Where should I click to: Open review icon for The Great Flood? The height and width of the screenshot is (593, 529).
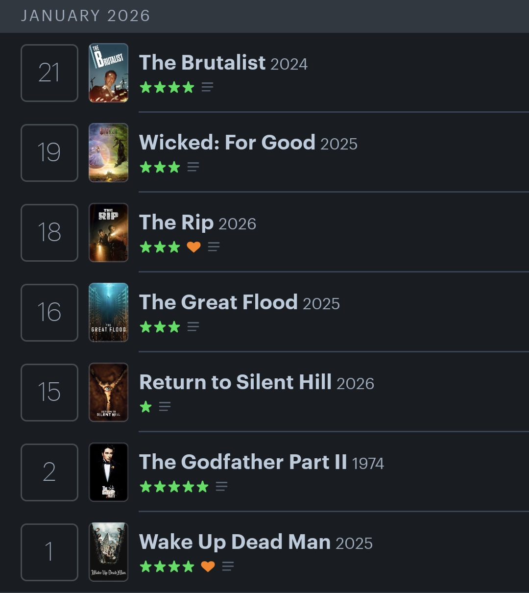[193, 327]
